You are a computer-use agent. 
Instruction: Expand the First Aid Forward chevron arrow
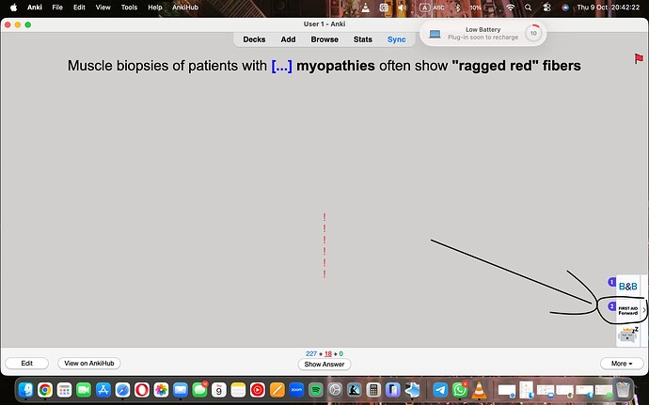point(644,309)
